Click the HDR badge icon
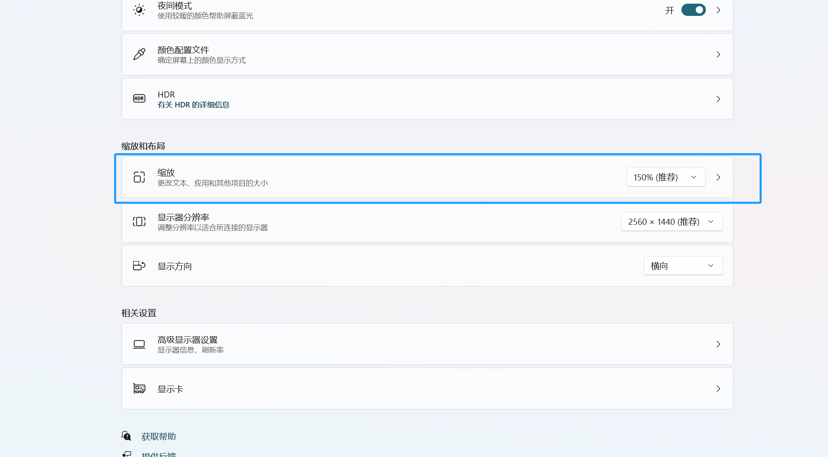The height and width of the screenshot is (457, 828). coord(139,99)
